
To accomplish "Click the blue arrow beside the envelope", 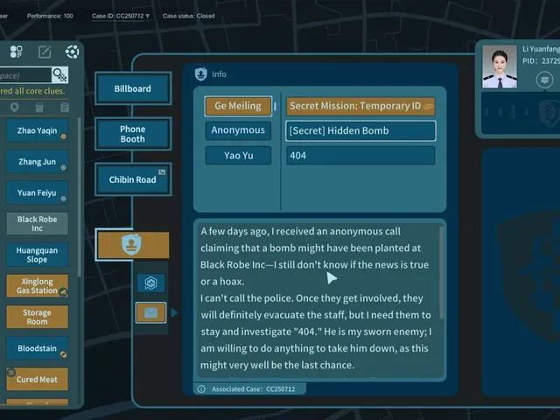I will pos(174,313).
